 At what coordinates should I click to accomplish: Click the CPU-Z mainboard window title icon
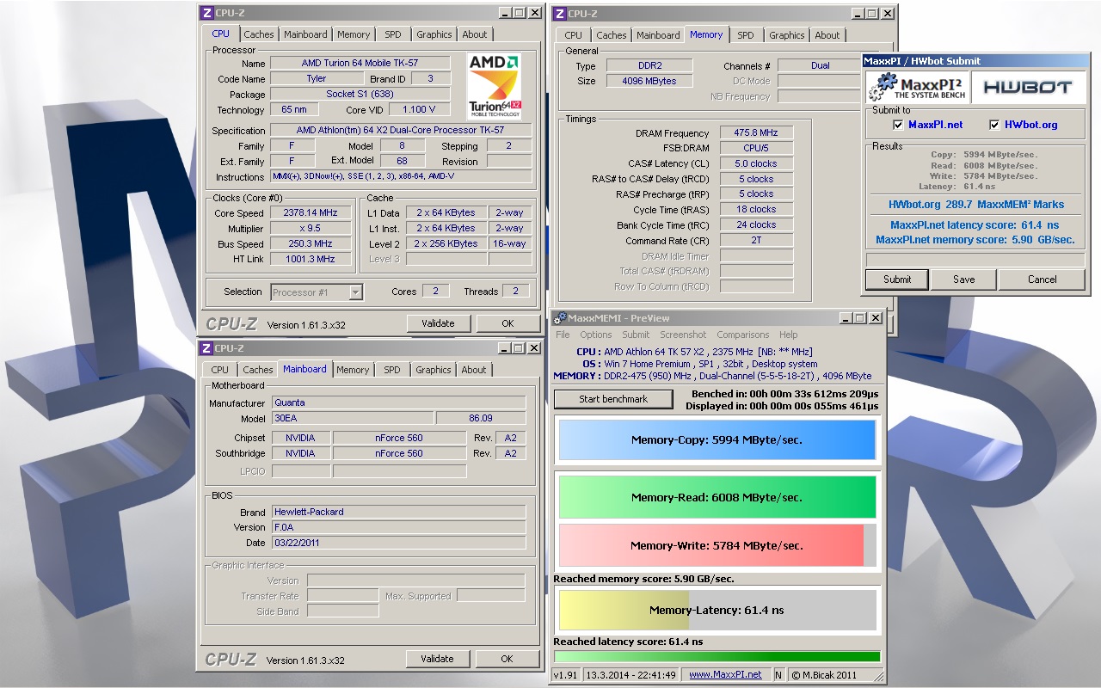206,348
